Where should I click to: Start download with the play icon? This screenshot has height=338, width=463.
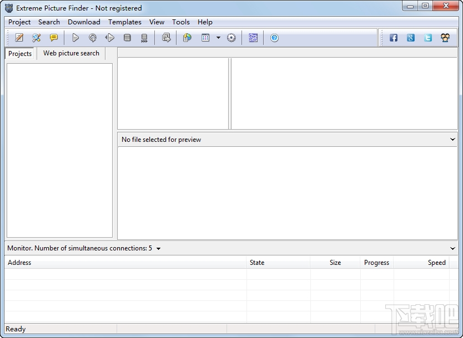pos(76,38)
